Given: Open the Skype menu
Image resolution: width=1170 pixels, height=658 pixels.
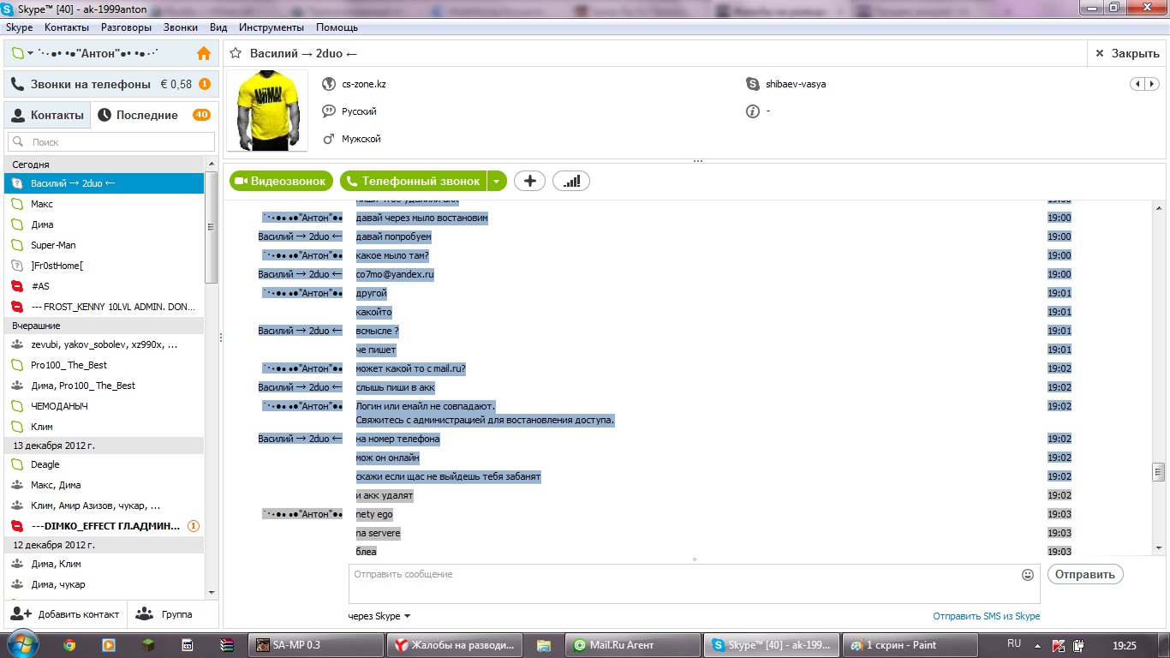Looking at the screenshot, I should pyautogui.click(x=19, y=27).
